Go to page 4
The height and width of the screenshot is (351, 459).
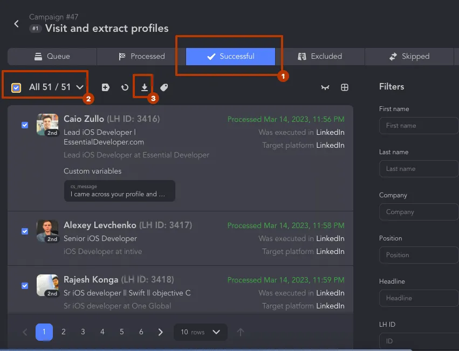pyautogui.click(x=102, y=332)
